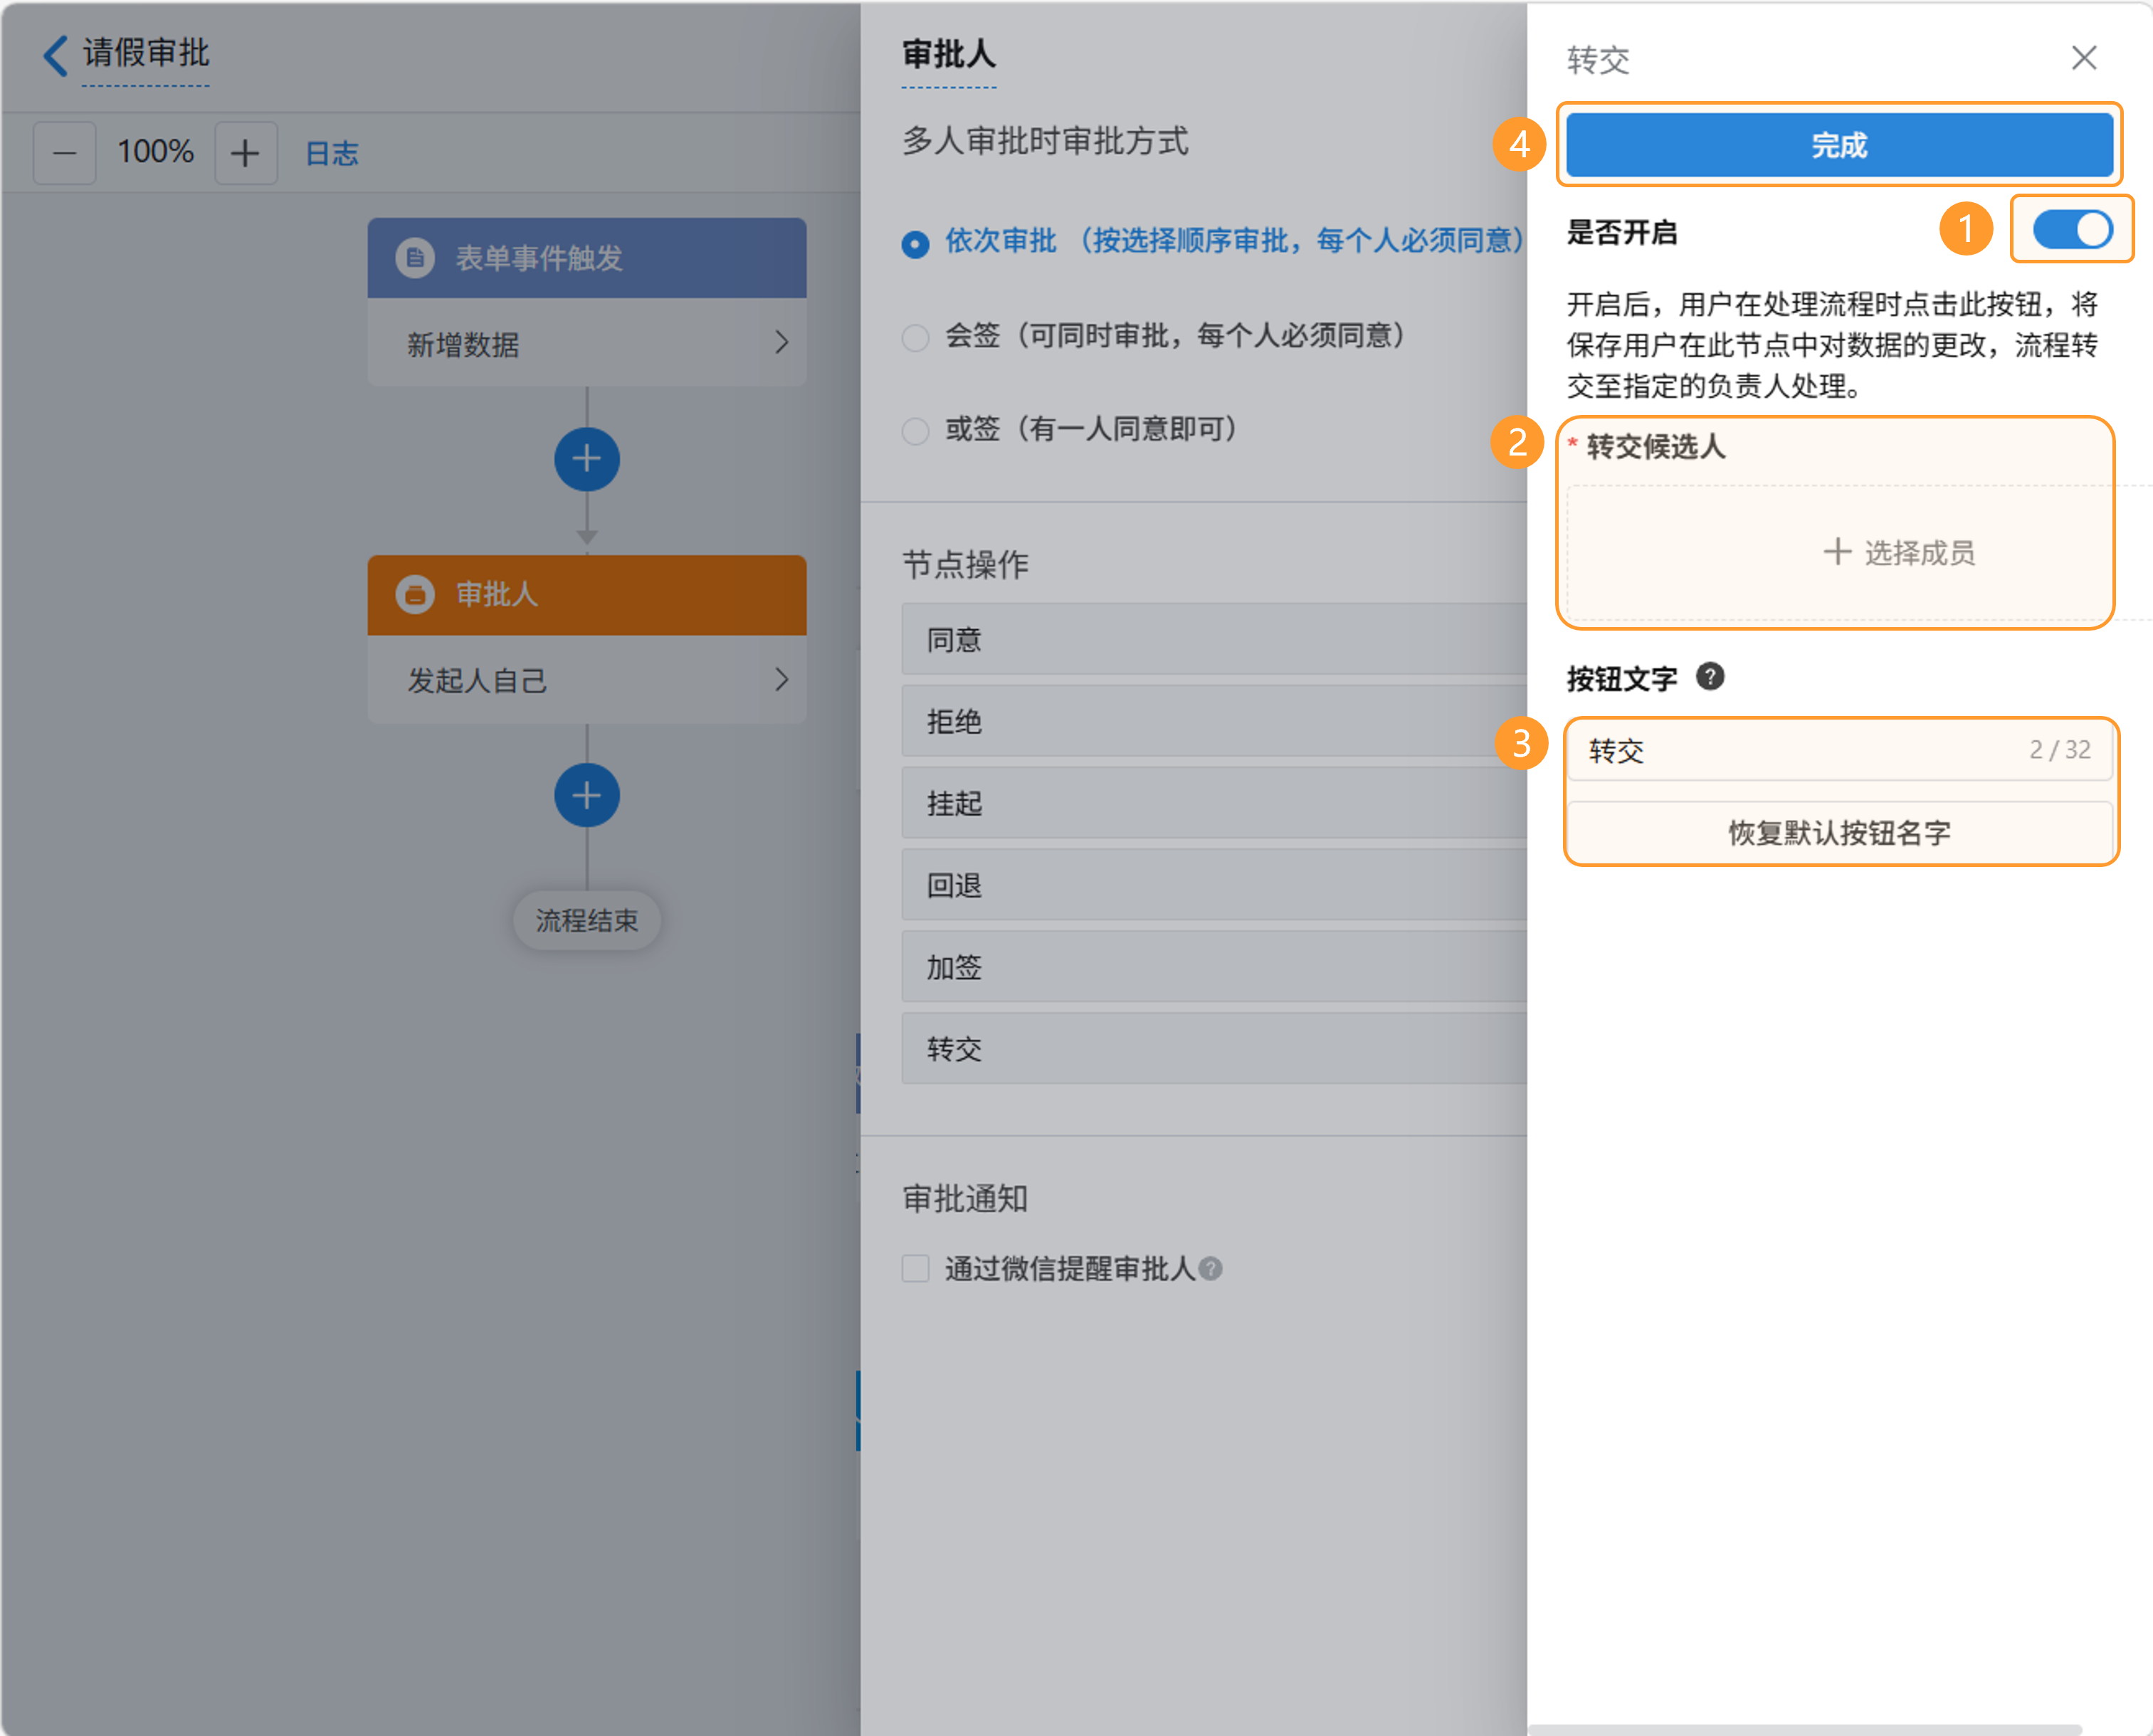Select the 会签 radio option

915,338
